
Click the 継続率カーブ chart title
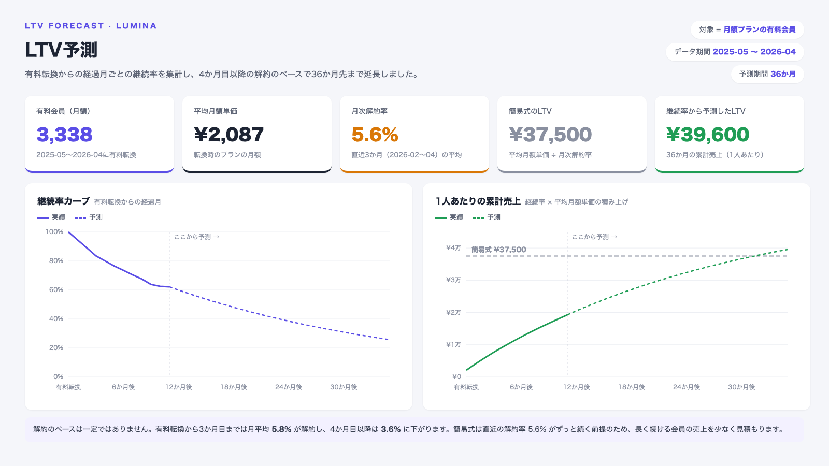click(x=63, y=201)
